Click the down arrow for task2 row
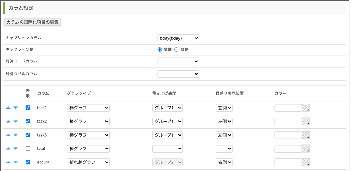Screen dimensions: 353x171 pyautogui.click(x=15, y=122)
